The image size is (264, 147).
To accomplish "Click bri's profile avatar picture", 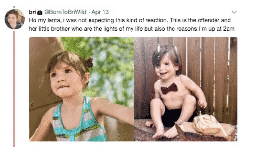I will click(x=14, y=19).
